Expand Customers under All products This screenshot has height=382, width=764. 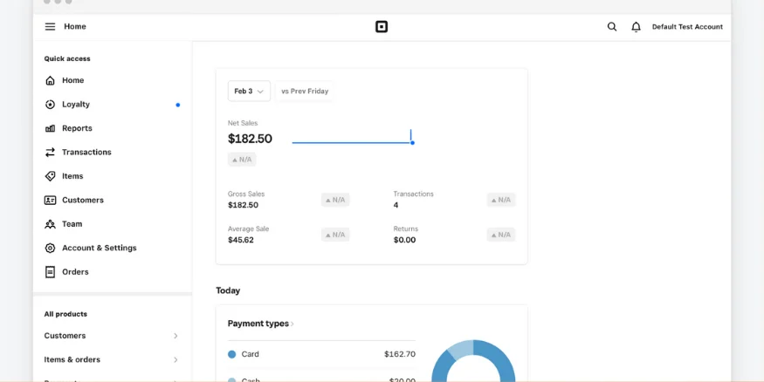pyautogui.click(x=112, y=336)
